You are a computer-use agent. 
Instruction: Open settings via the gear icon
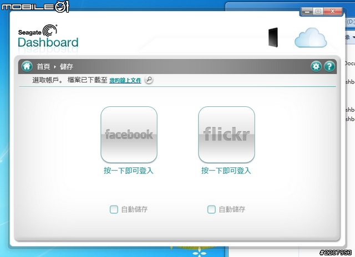(316, 66)
